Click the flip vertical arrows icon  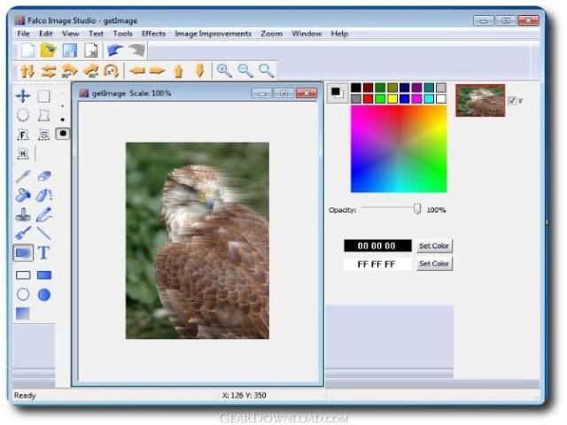pyautogui.click(x=27, y=71)
